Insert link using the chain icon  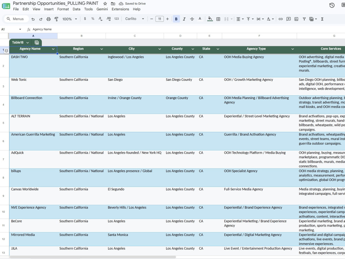280,19
